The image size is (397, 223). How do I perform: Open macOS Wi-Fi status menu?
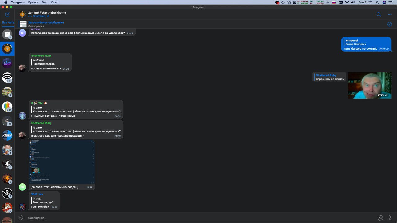click(347, 2)
